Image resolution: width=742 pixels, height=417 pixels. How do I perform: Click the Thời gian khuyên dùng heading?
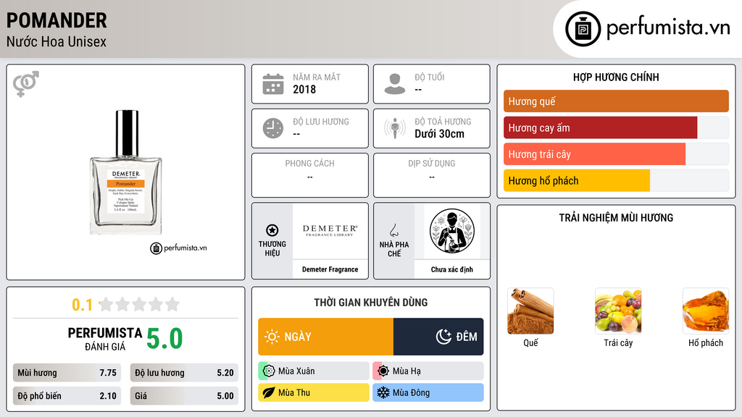click(x=371, y=303)
